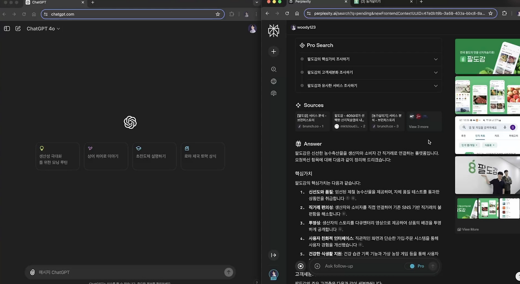Open the Perplexity account avatar at the sidebar bottom
520x284 pixels.
[x=274, y=275]
